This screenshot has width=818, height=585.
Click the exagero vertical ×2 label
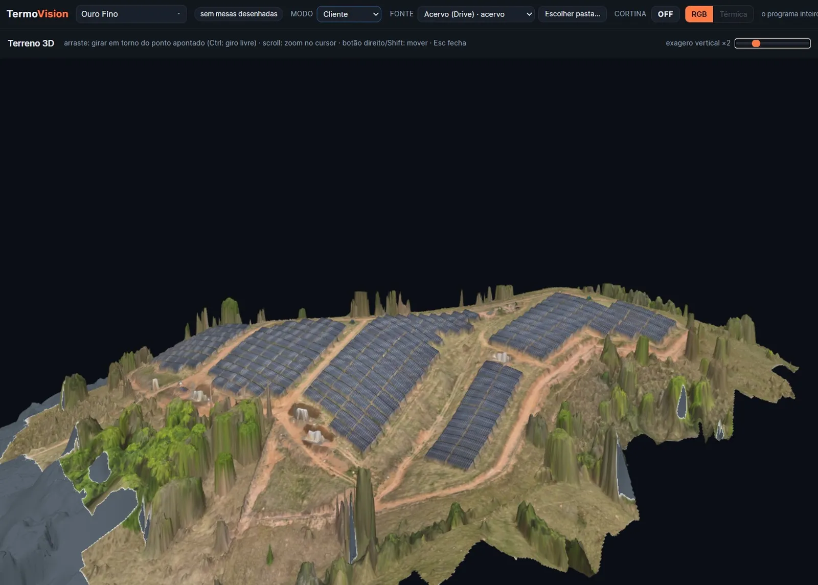[698, 43]
